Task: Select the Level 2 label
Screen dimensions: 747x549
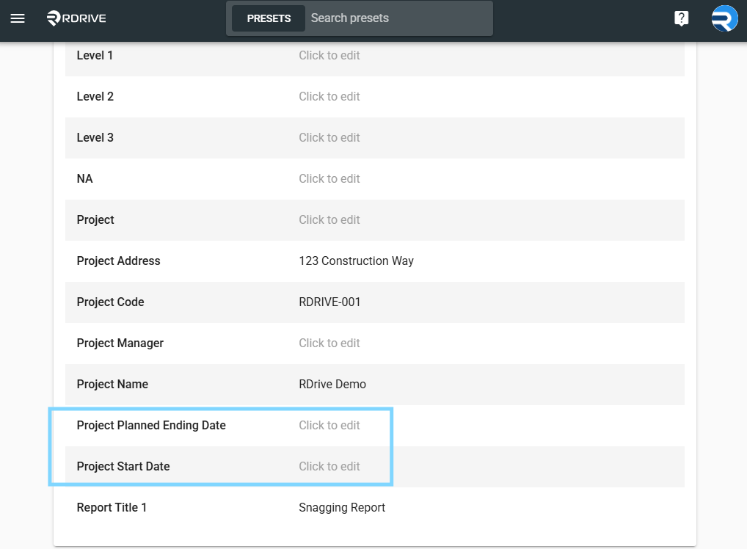Action: coord(95,96)
